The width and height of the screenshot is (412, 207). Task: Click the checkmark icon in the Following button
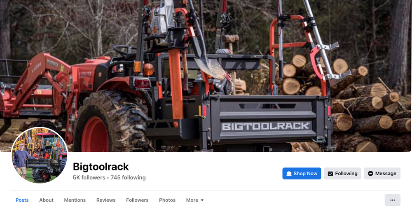(330, 173)
